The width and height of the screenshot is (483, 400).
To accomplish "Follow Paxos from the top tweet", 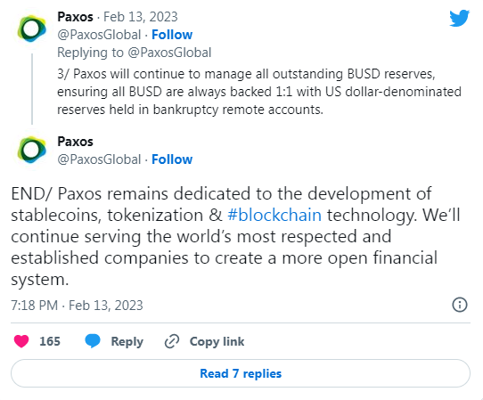I will [x=172, y=35].
